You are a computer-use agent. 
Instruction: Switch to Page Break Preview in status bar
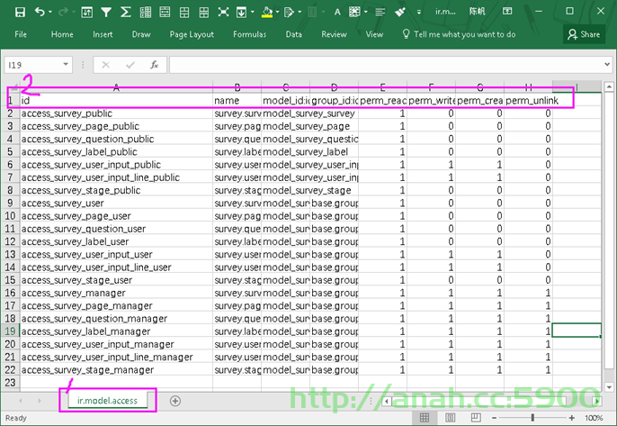point(476,418)
